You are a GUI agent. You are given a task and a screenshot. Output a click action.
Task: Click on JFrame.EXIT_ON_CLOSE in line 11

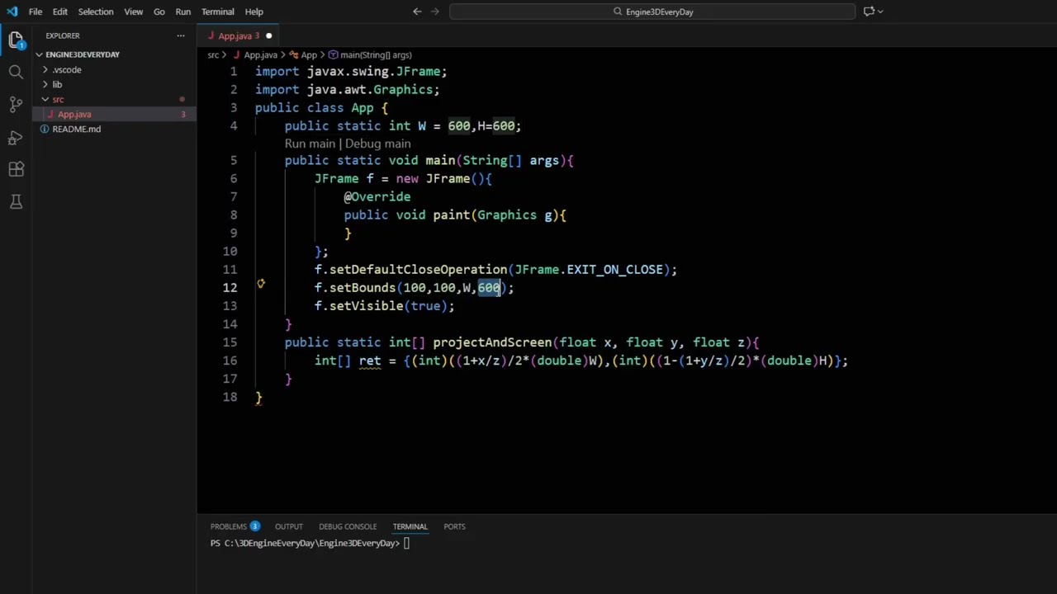589,270
